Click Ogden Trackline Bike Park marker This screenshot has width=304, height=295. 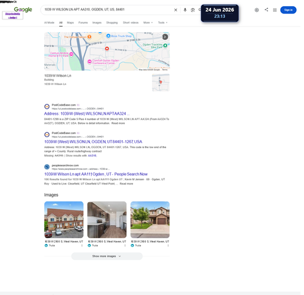pyautogui.click(x=165, y=46)
